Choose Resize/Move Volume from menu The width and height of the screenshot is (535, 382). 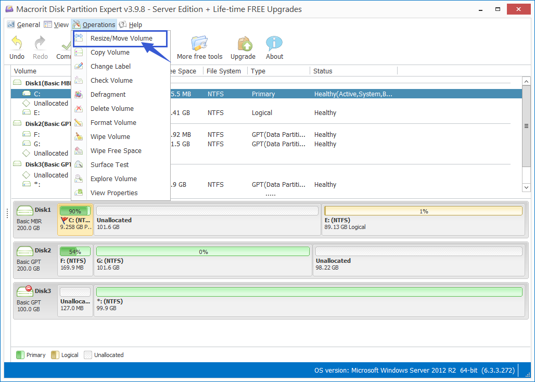pyautogui.click(x=120, y=38)
